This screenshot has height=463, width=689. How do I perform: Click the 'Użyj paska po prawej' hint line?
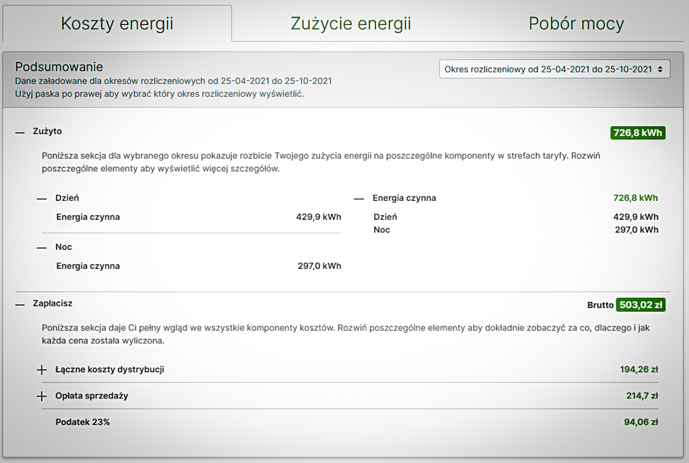tap(159, 94)
